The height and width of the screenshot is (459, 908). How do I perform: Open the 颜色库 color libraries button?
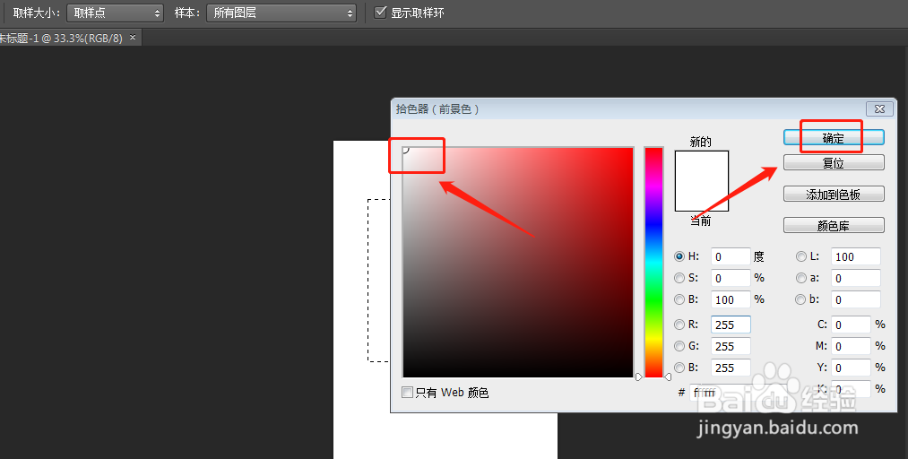tap(834, 225)
